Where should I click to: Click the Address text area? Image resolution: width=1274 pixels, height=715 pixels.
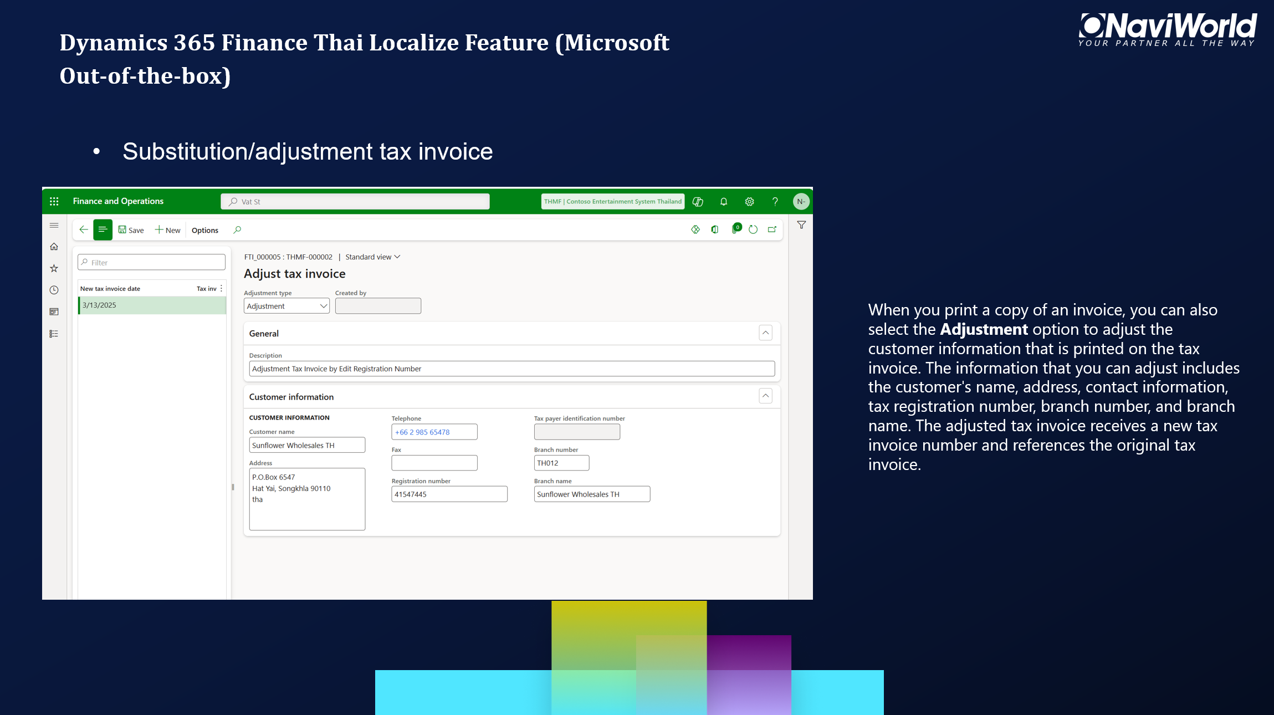tap(307, 499)
